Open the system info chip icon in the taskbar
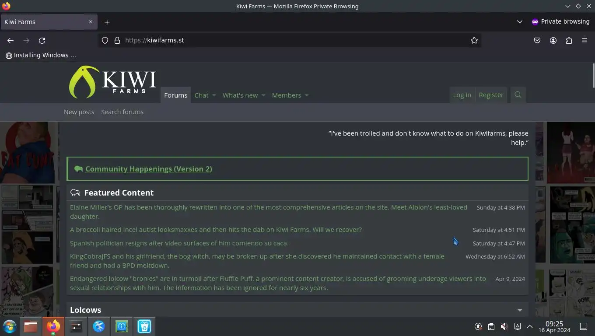The image size is (595, 336). click(122, 326)
